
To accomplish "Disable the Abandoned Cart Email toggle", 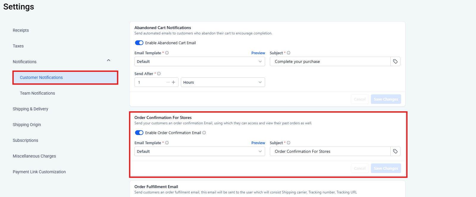I will tap(139, 43).
